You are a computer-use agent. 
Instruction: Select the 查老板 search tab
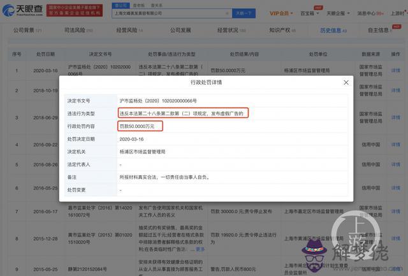139,5
